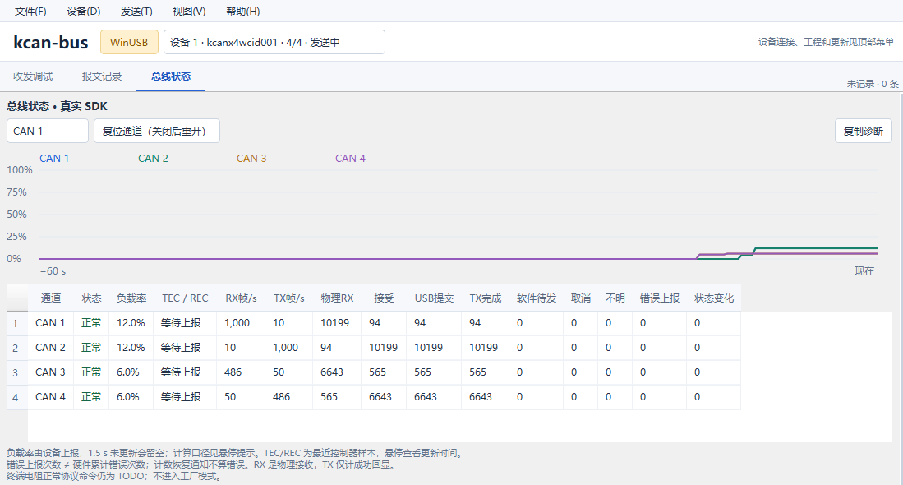Open the 发送(T) menu
Viewport: 903px width, 485px height.
136,11
